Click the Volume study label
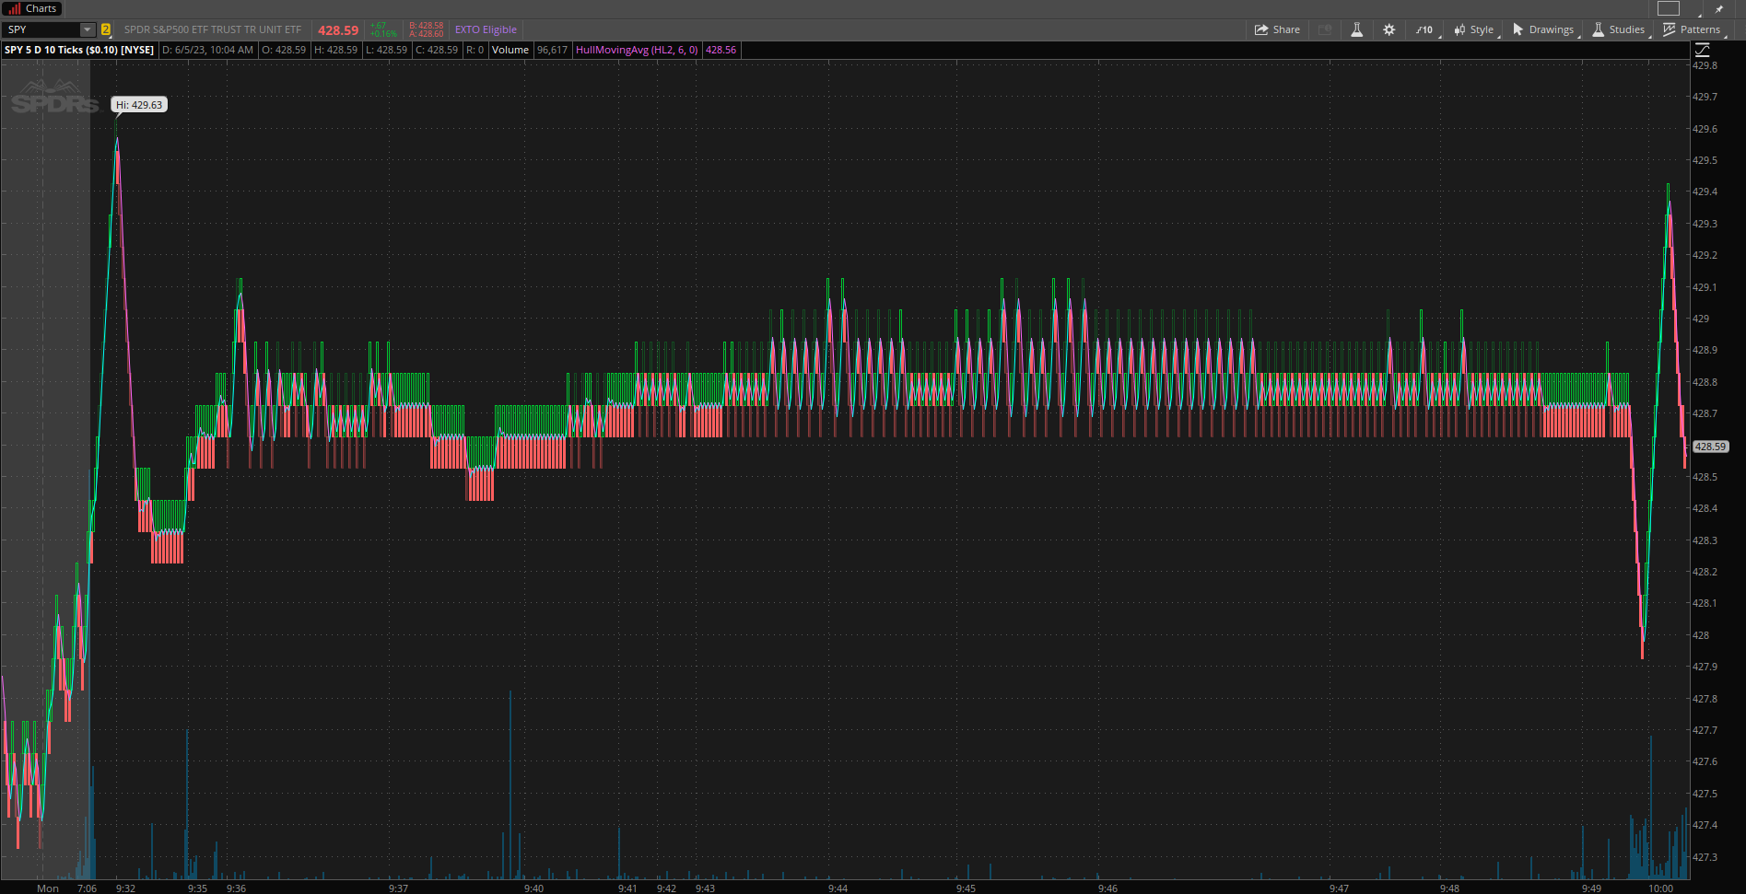The image size is (1746, 894). tap(510, 50)
